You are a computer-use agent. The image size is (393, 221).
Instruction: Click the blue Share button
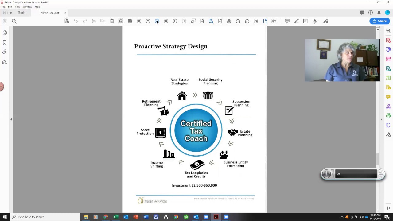pyautogui.click(x=380, y=21)
